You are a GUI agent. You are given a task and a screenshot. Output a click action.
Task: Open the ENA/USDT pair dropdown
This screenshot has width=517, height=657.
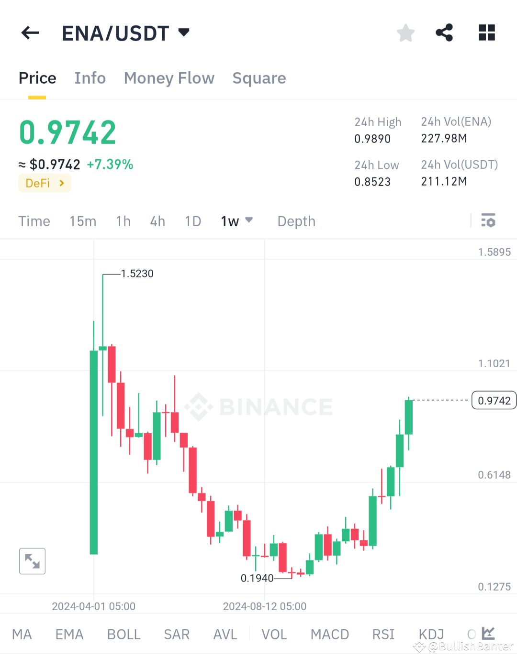coord(184,33)
